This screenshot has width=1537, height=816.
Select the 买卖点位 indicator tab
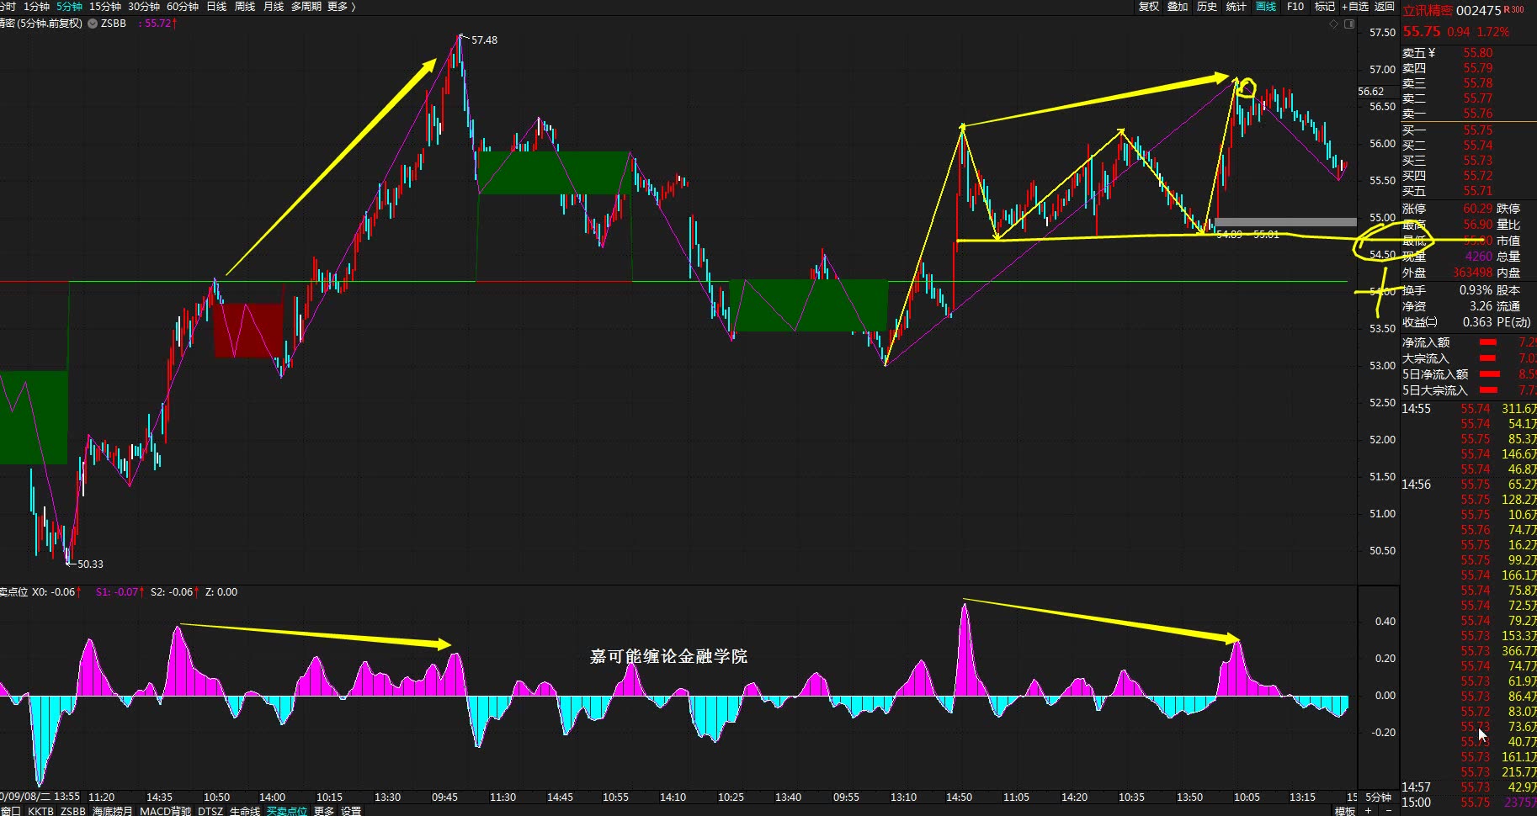(x=287, y=810)
